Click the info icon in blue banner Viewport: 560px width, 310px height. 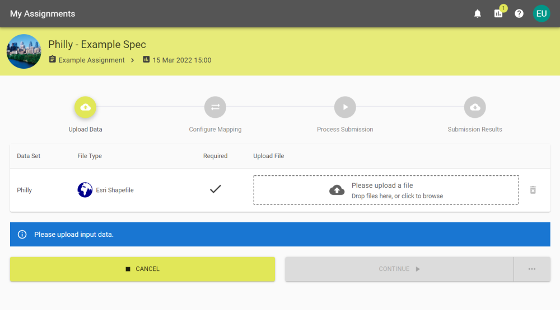[22, 235]
